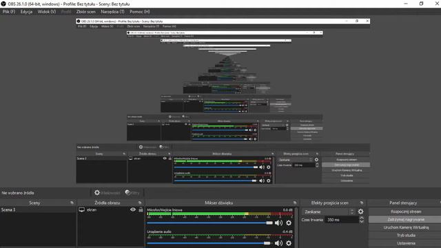
Task: Open transition properties gear next to Zanikanie
Action: point(360,211)
